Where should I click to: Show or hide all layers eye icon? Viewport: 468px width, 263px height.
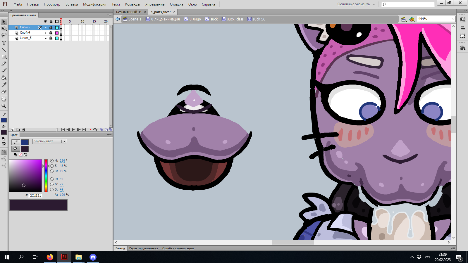click(45, 21)
